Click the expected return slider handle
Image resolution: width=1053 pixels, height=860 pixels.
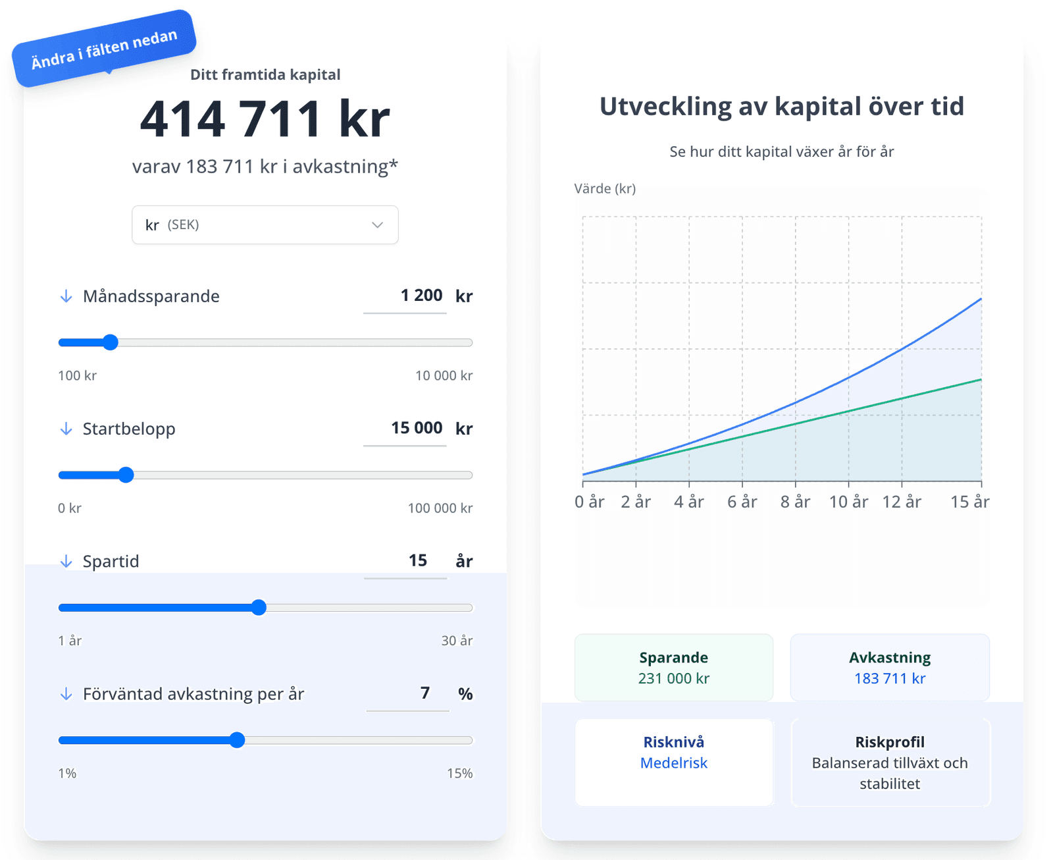tap(237, 740)
